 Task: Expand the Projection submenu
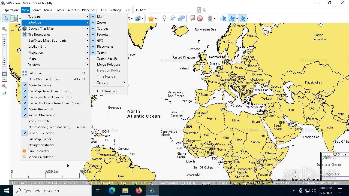(56, 53)
